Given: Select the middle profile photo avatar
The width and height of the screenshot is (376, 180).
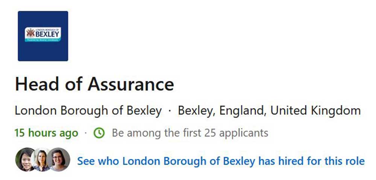Looking at the screenshot, I should pos(41,160).
